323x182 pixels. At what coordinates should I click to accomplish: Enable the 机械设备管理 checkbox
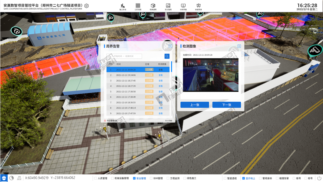click(112, 178)
